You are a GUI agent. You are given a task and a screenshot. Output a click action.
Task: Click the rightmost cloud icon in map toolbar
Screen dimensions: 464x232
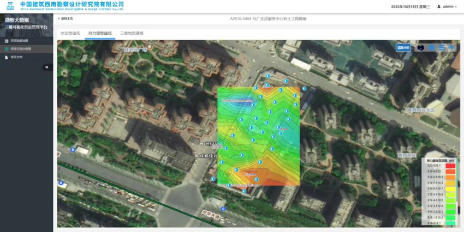451,48
